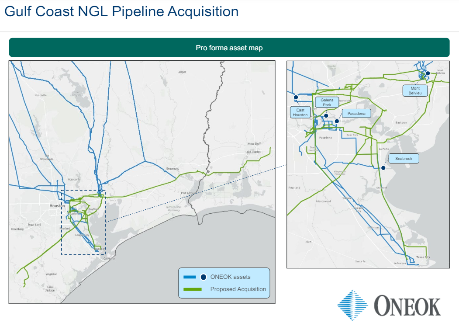Click the green Proposed Acquisition line swatch
The height and width of the screenshot is (323, 459).
coord(192,289)
